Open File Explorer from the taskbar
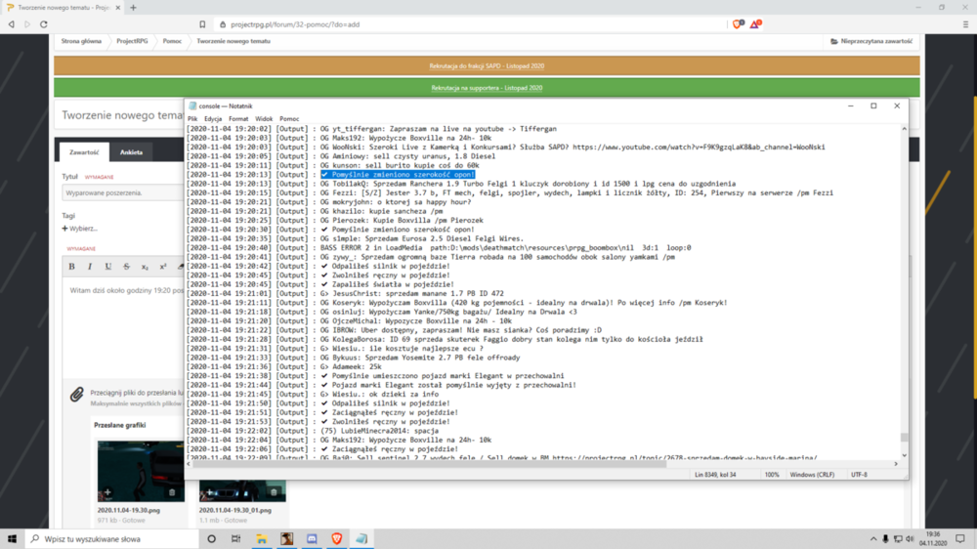Screen dimensions: 977x549 pos(262,539)
